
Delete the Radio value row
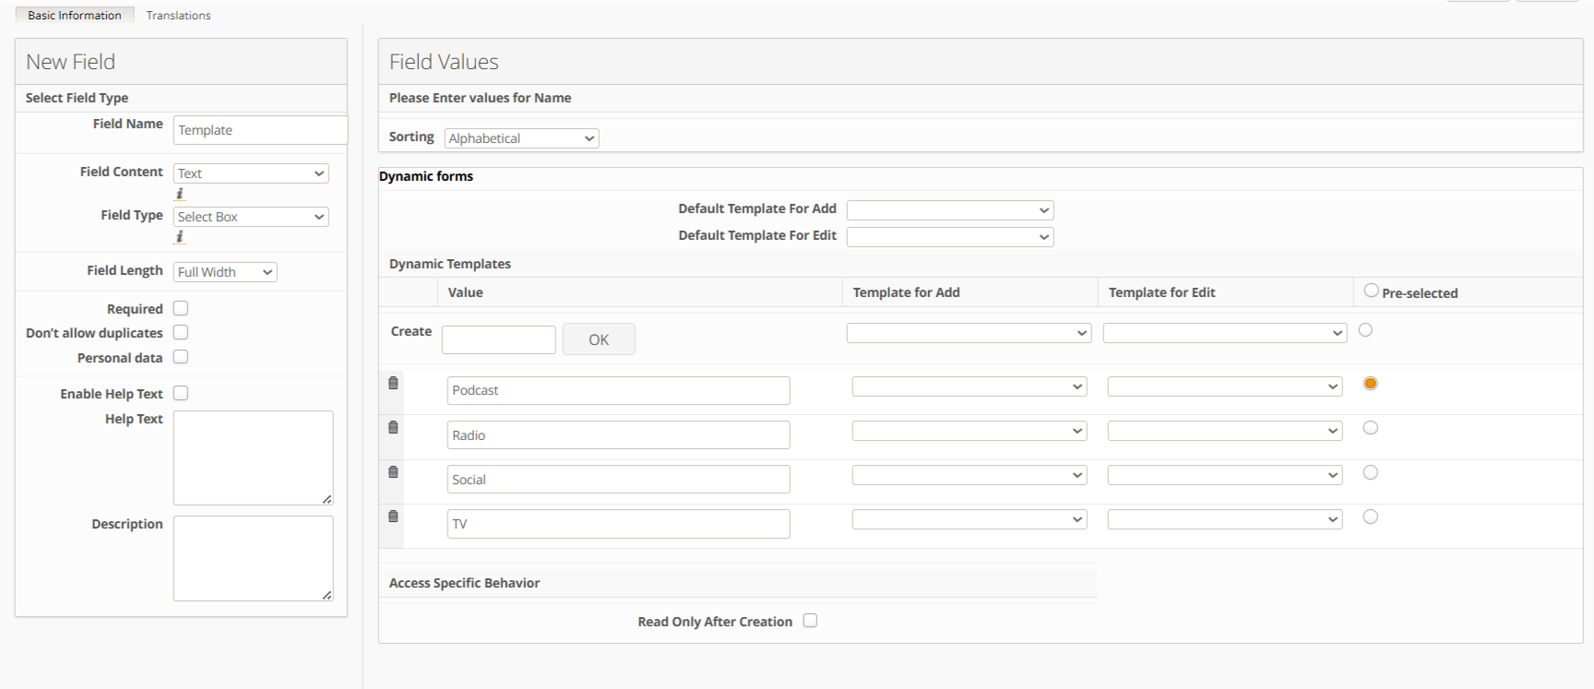coord(393,427)
